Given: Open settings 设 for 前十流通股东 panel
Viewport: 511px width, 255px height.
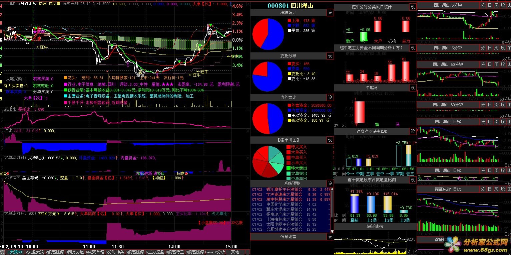Looking at the screenshot, I should pyautogui.click(x=413, y=180).
